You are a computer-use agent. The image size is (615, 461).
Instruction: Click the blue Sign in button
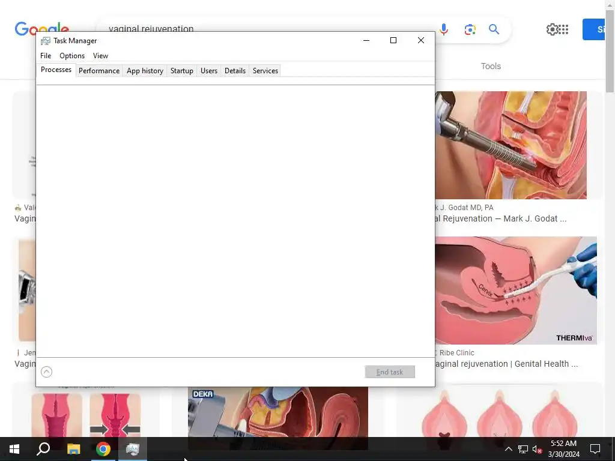[x=594, y=29]
